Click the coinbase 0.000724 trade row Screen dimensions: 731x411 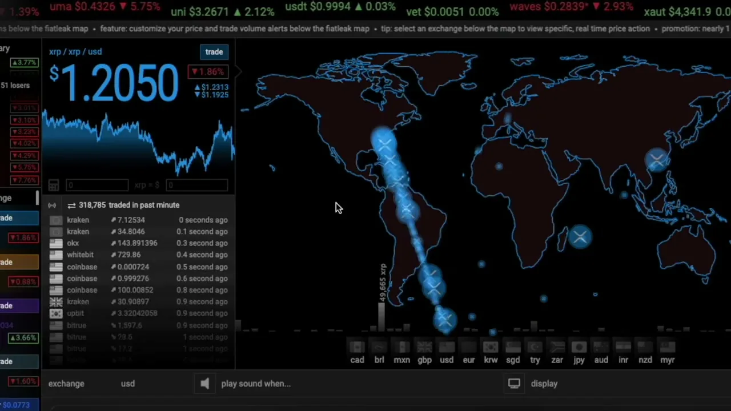click(x=139, y=267)
